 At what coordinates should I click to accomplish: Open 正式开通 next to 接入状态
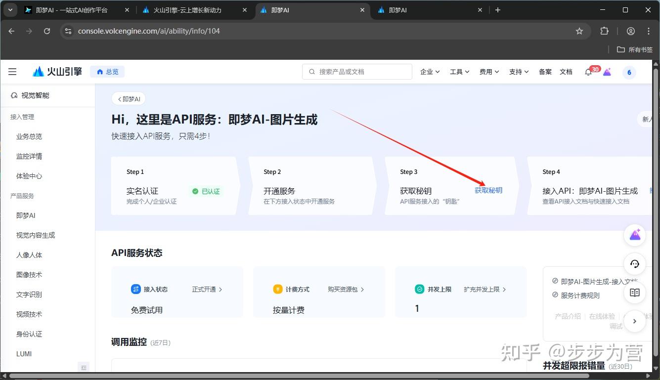click(x=207, y=290)
